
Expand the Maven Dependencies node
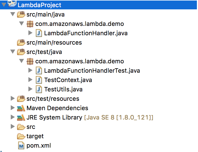[x=12, y=108]
